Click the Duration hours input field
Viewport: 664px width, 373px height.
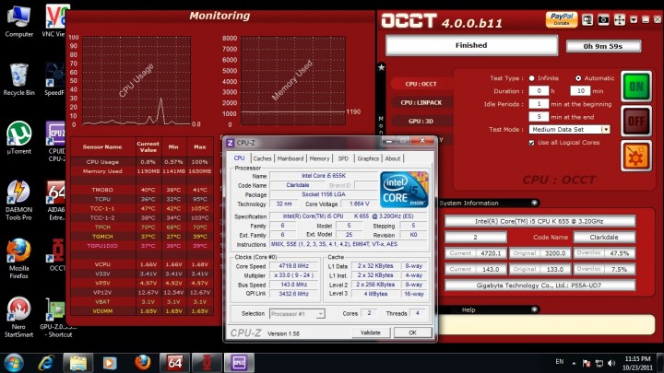[x=539, y=91]
